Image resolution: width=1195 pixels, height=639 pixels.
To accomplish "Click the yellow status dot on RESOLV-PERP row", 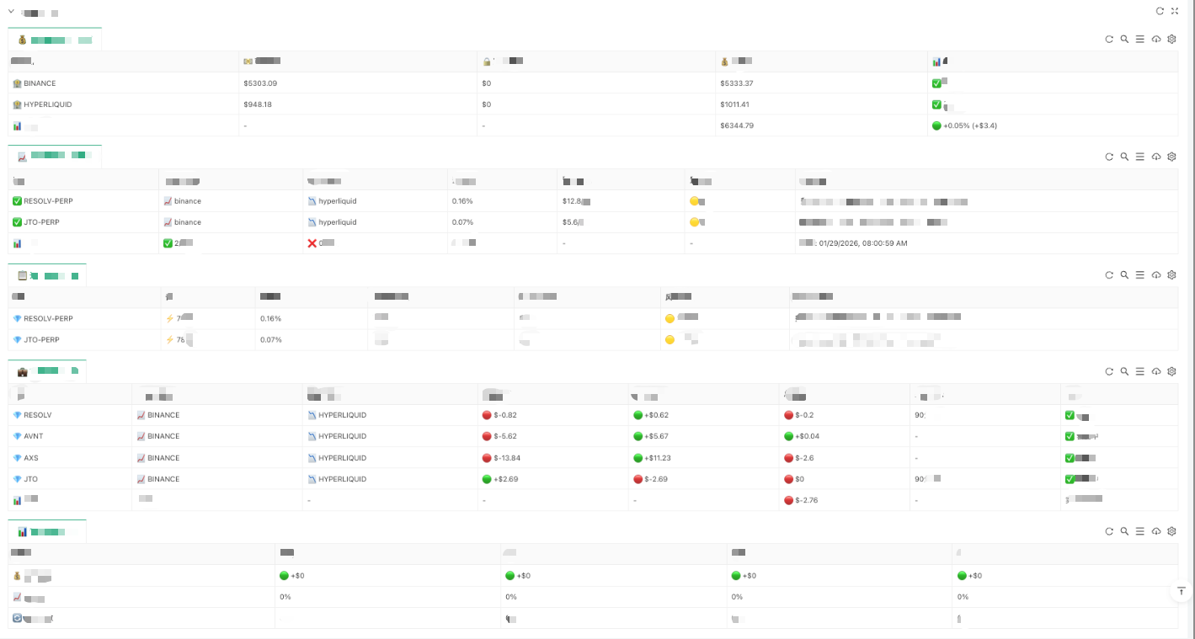I will 694,200.
